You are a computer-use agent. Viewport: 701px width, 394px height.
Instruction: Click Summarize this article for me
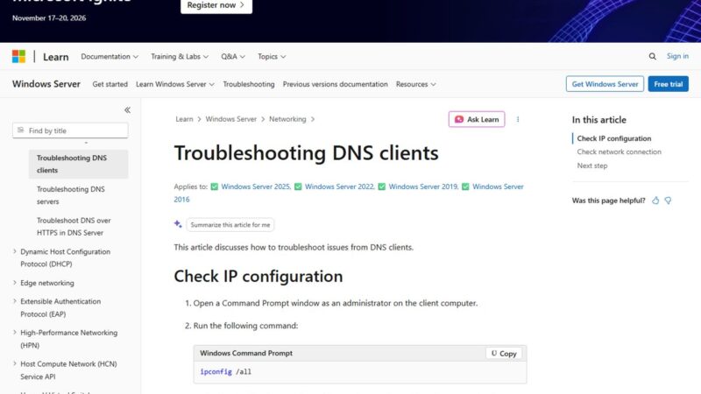pos(230,225)
